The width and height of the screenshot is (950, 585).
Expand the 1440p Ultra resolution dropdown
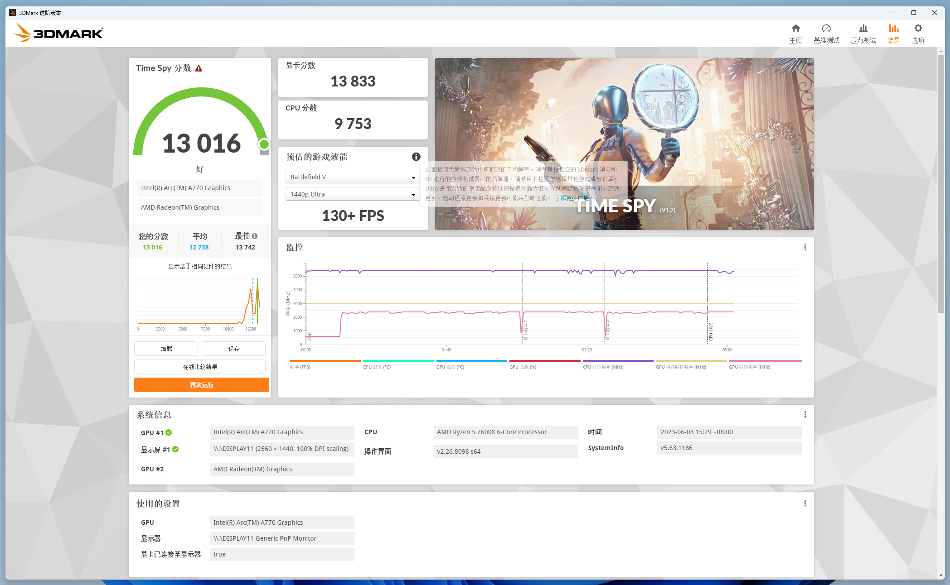click(x=352, y=194)
